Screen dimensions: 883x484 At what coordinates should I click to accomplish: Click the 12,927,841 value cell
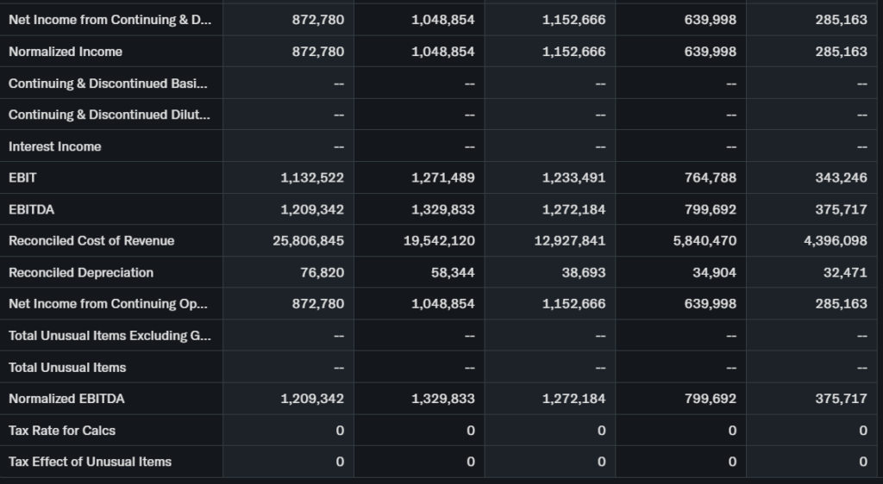(570, 241)
